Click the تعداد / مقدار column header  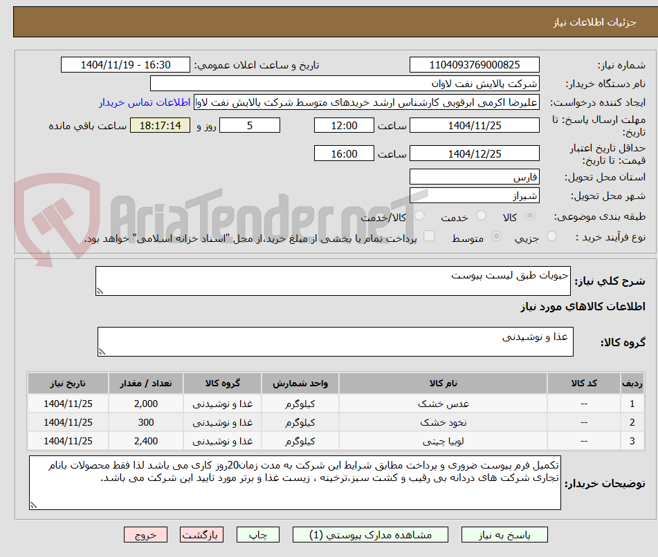point(146,383)
